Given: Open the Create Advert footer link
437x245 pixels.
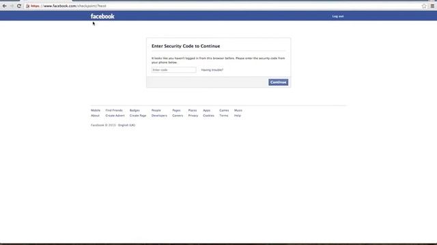Looking at the screenshot, I should pos(115,116).
